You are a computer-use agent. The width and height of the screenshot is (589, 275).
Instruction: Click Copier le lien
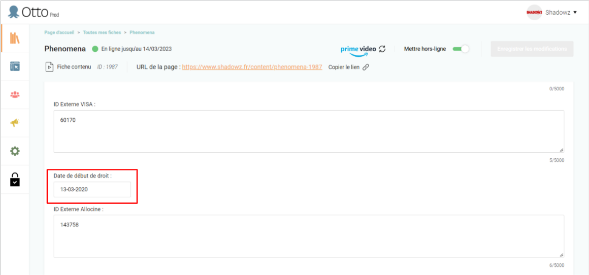coord(344,67)
